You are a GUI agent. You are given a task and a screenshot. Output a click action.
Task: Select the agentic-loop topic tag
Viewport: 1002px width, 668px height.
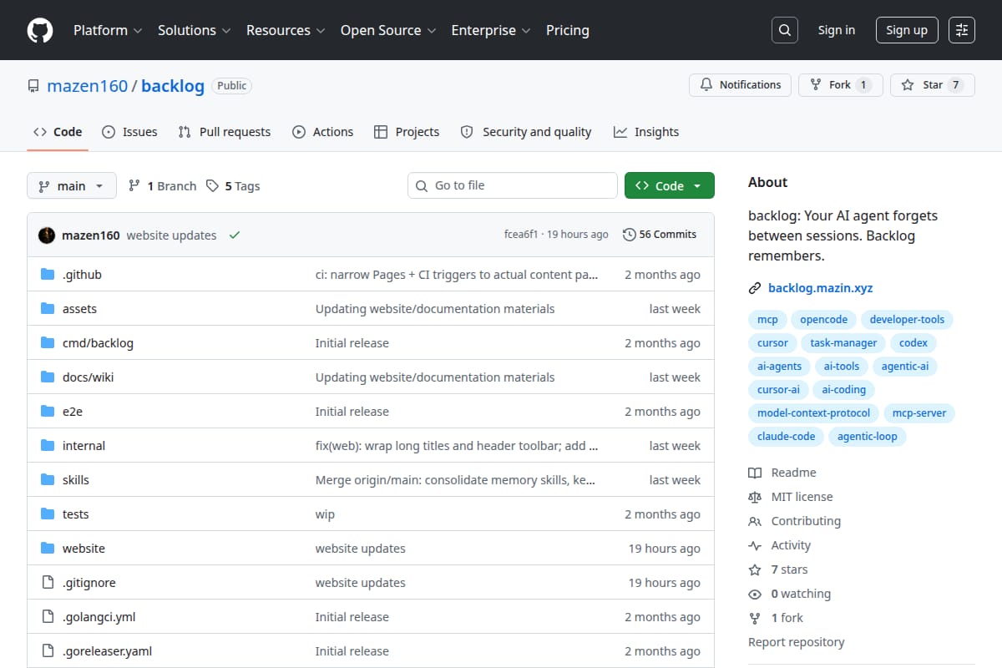click(867, 437)
